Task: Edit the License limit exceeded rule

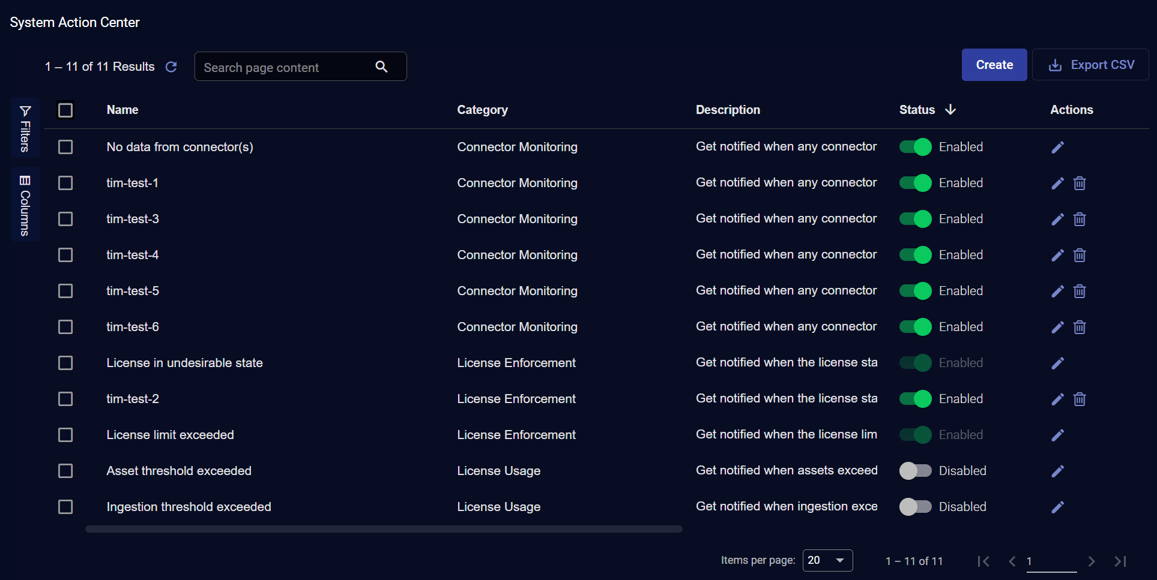Action: point(1057,435)
